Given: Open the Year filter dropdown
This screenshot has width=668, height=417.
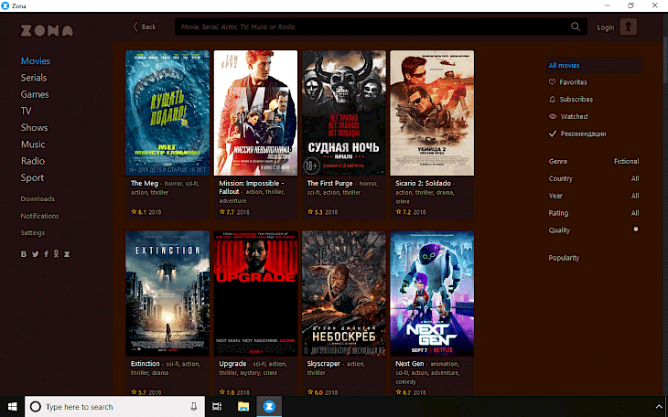Looking at the screenshot, I should (x=594, y=196).
